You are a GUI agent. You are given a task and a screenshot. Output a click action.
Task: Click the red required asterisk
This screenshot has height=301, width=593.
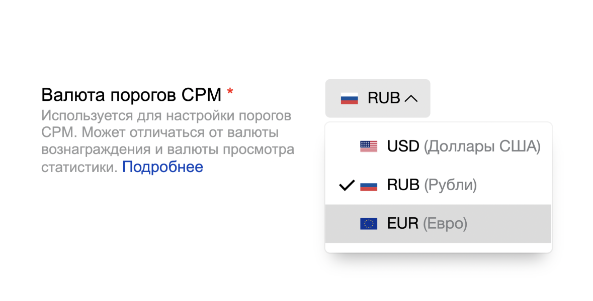230,93
